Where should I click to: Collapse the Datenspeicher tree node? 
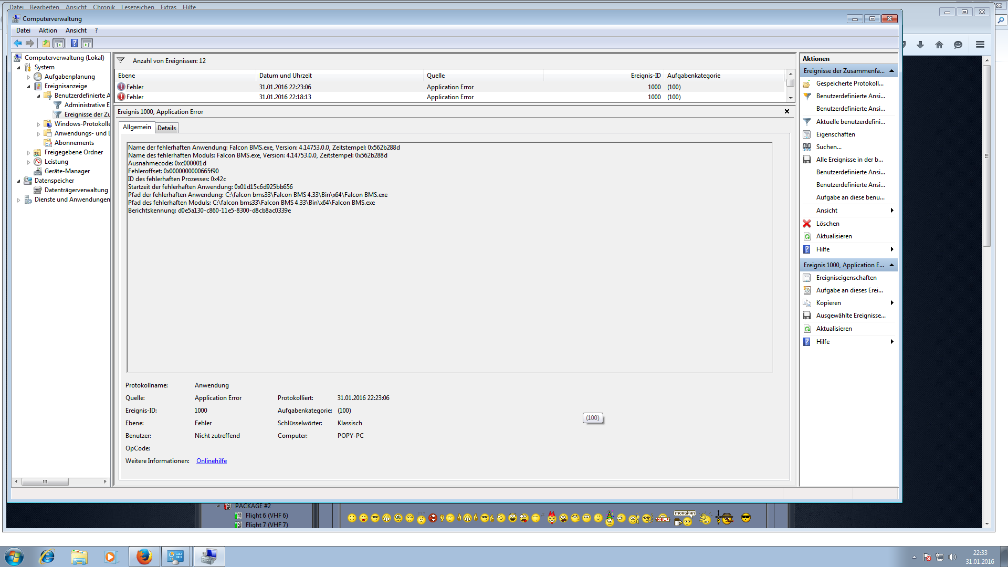point(19,181)
